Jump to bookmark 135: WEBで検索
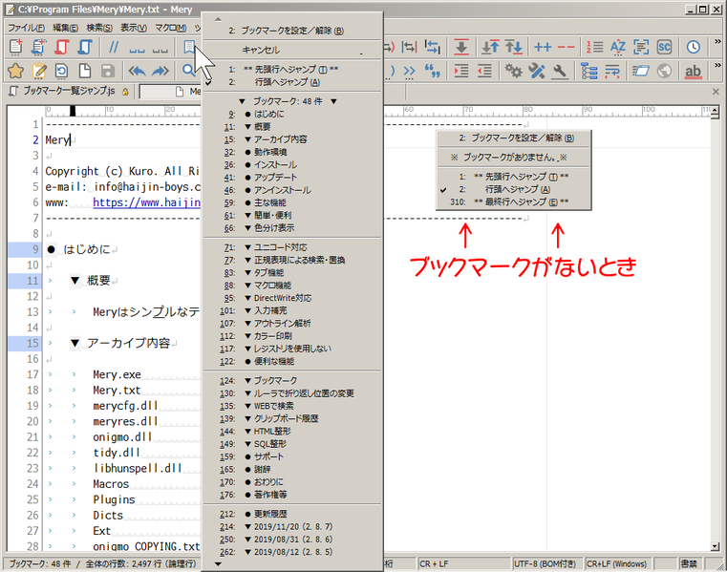This screenshot has width=727, height=572. [292, 406]
